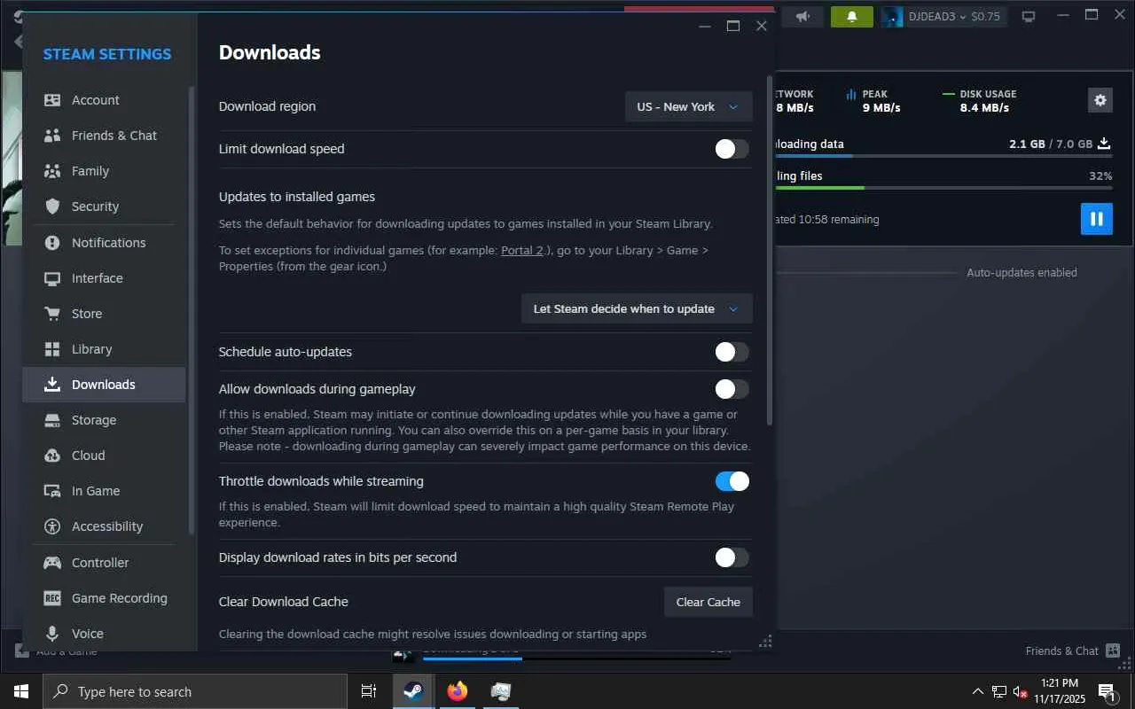Click the Steam taskbar icon

[413, 691]
